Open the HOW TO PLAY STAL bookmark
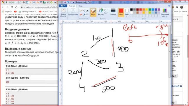The image size is (189, 106). [x=48, y=11]
